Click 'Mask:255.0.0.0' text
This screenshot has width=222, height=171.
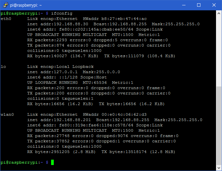pos(101,72)
